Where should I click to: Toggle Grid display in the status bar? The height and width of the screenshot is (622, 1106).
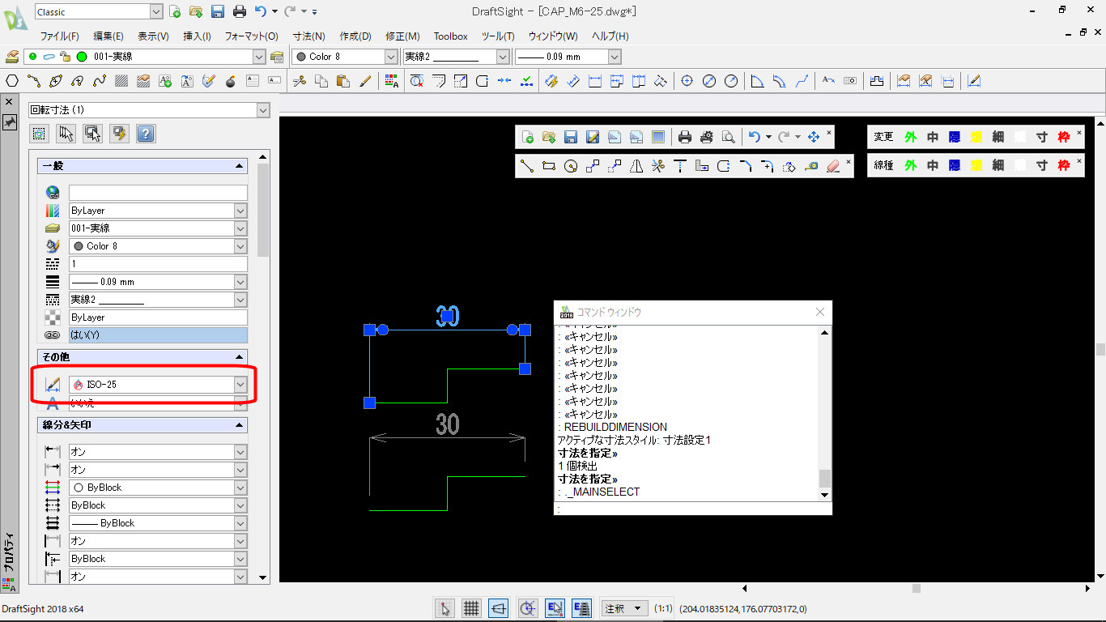pos(471,608)
